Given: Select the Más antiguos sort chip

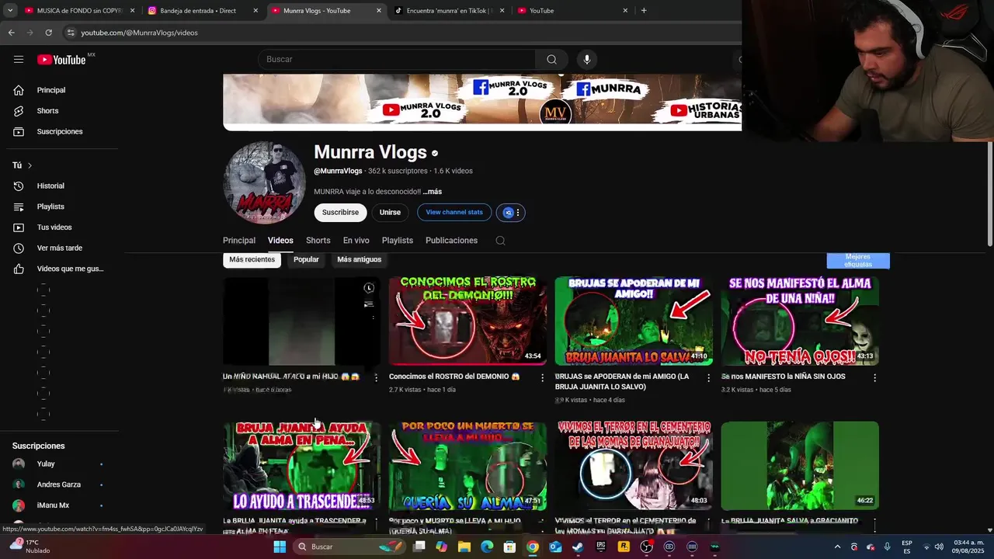Looking at the screenshot, I should (x=359, y=259).
